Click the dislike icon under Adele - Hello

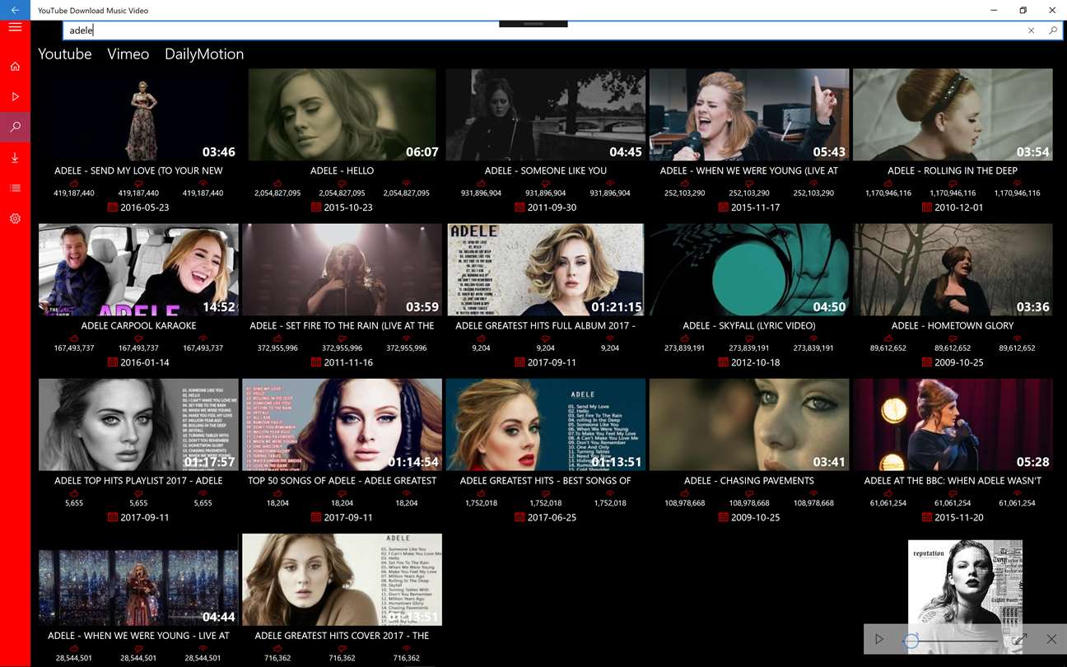pyautogui.click(x=342, y=183)
